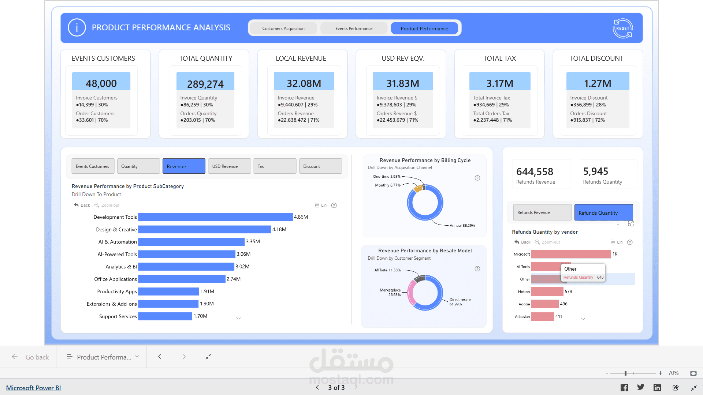Click 32.08M Local Revenue card value
Screen dimensions: 703x395
click(x=304, y=83)
